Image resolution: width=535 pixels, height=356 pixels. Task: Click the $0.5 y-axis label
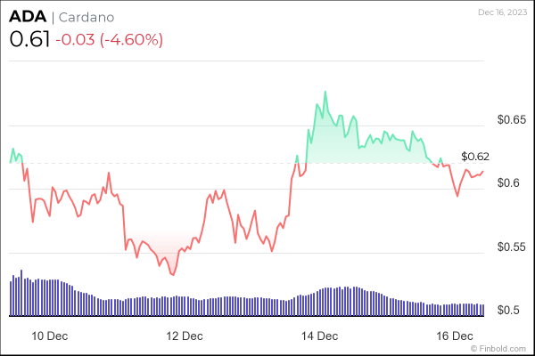(508, 311)
